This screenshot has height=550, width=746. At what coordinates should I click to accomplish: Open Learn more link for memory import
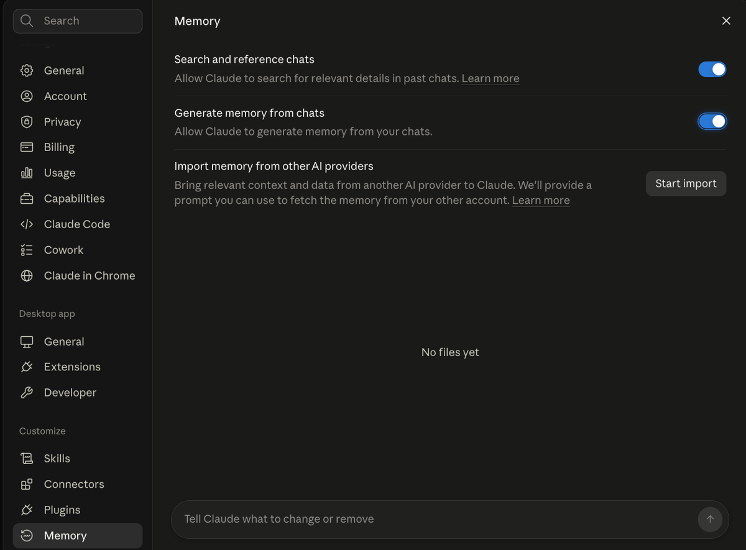(x=541, y=200)
